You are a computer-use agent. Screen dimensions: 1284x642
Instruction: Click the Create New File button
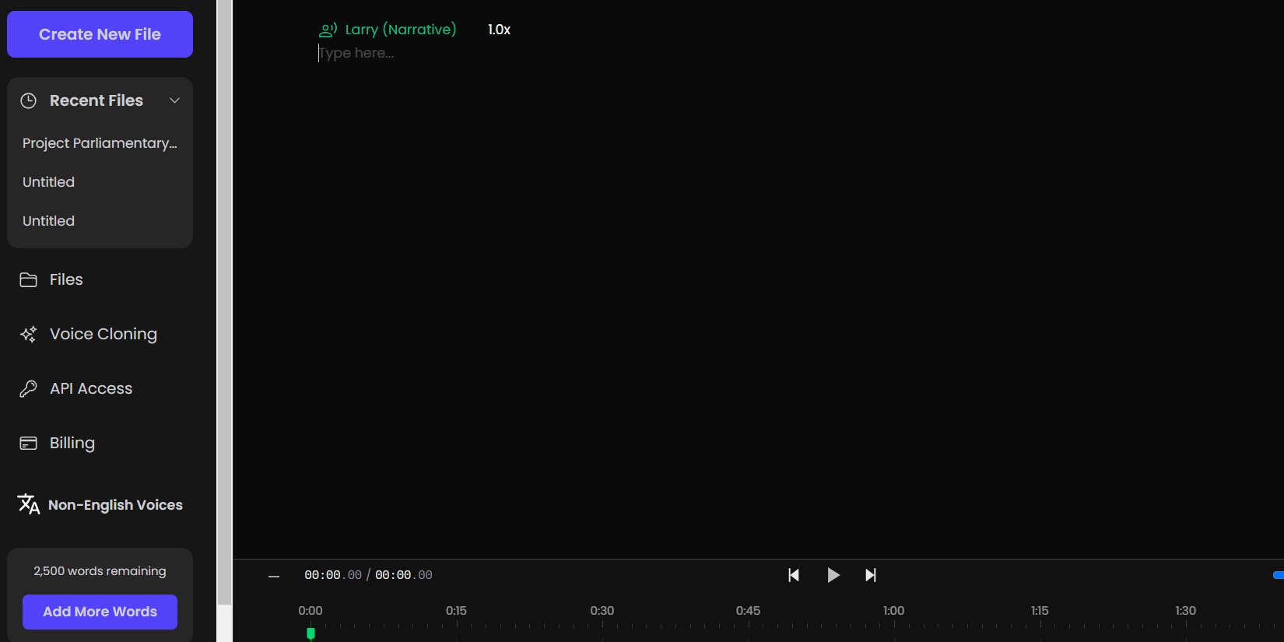(x=100, y=34)
